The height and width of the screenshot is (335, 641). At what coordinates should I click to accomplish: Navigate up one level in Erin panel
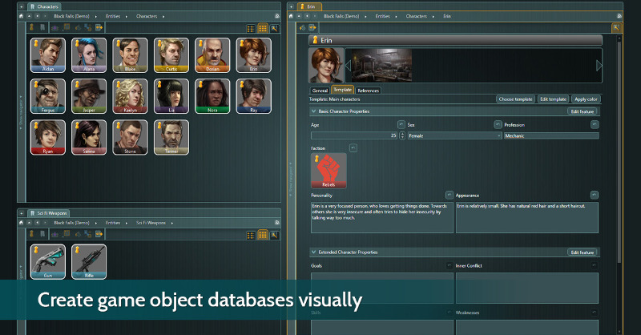[x=299, y=16]
